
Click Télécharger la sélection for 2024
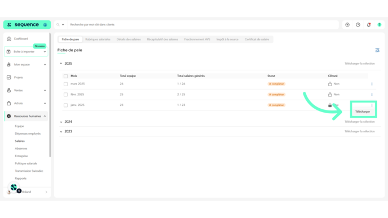pos(360,122)
